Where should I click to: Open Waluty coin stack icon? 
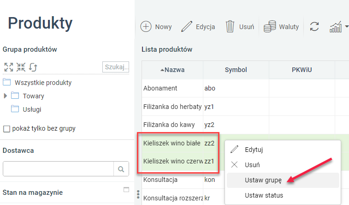pos(270,26)
